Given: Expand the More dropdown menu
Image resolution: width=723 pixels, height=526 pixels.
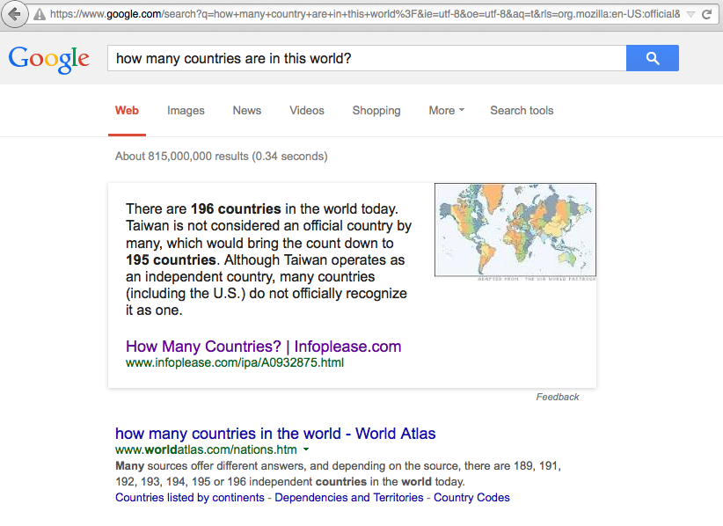Looking at the screenshot, I should point(446,111).
